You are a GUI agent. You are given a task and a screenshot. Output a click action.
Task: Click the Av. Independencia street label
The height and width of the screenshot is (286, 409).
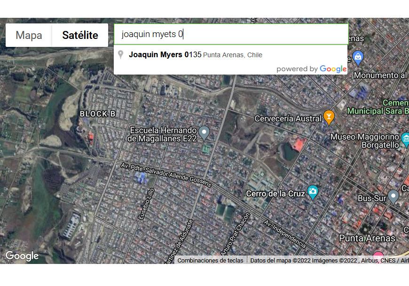285,234
